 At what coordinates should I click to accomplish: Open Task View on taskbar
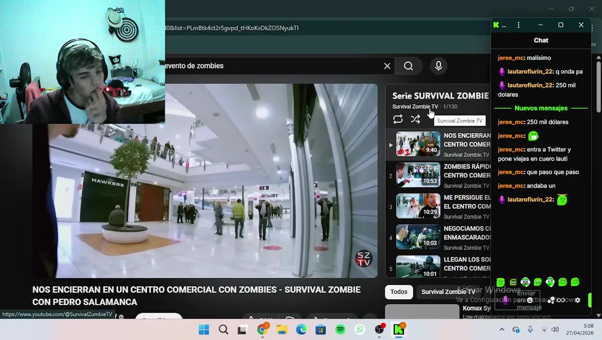[x=242, y=330]
